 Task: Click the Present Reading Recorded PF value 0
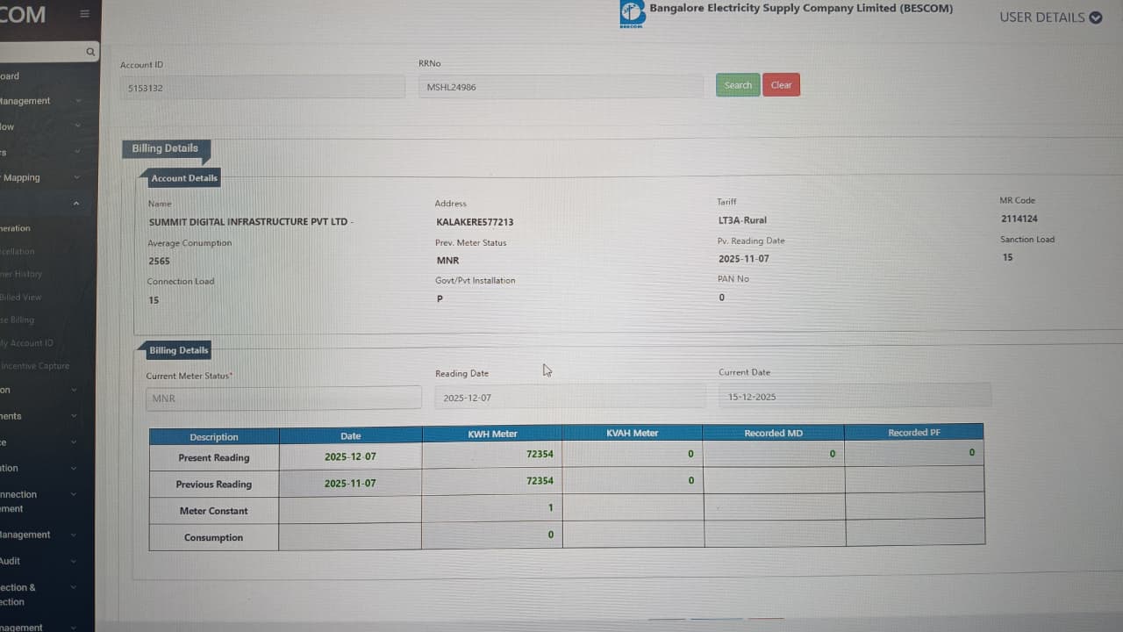972,452
